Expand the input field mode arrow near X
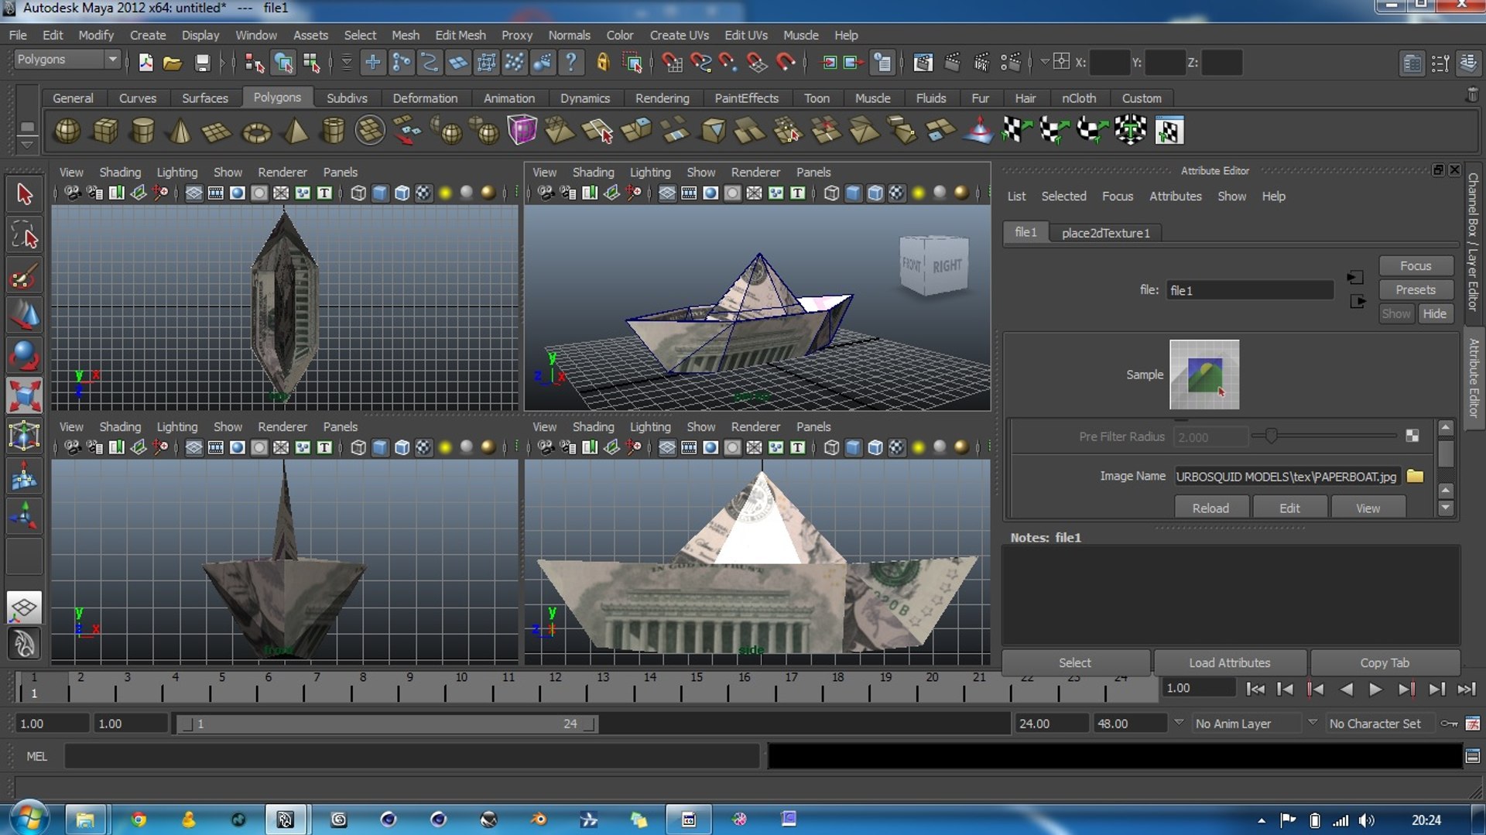Image resolution: width=1486 pixels, height=835 pixels. coord(1044,61)
